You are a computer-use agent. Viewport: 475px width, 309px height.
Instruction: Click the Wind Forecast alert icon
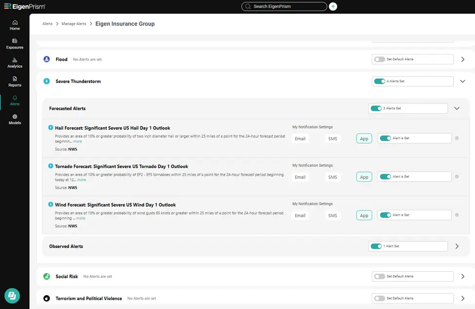tap(51, 205)
